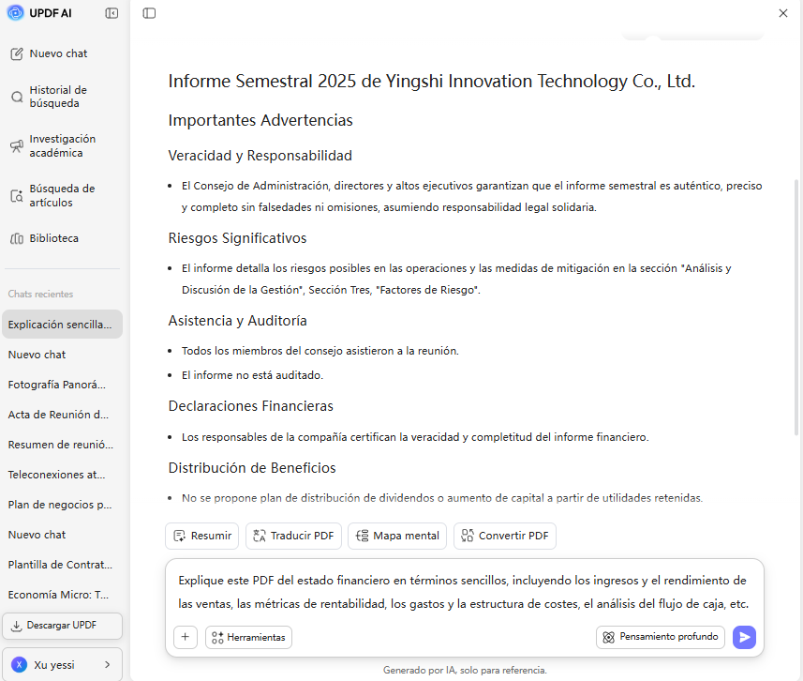This screenshot has height=681, width=803.
Task: Open the Herramientas tools menu
Action: 248,637
